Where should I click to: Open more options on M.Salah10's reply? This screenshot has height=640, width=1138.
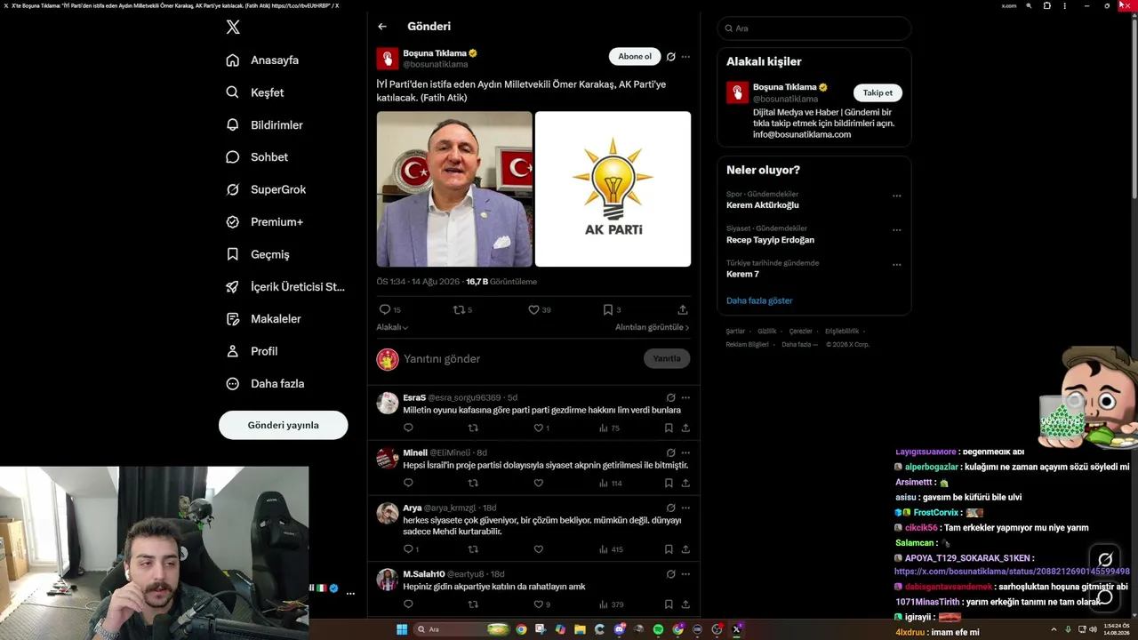[685, 573]
